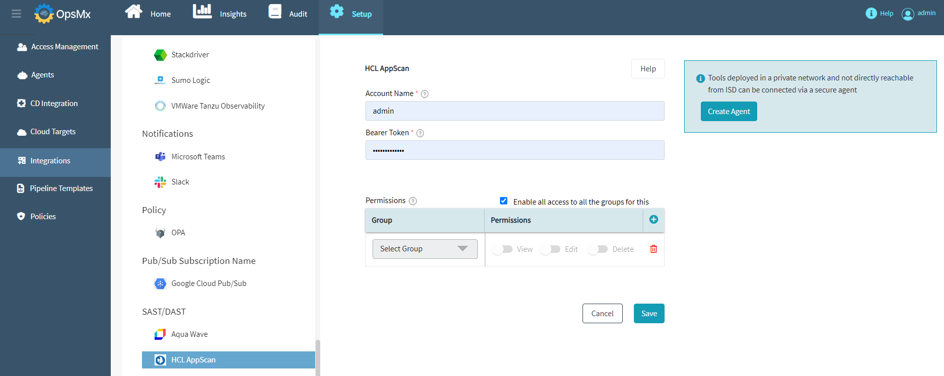Image resolution: width=944 pixels, height=376 pixels.
Task: Switch to the Insights tab
Action: pos(220,14)
